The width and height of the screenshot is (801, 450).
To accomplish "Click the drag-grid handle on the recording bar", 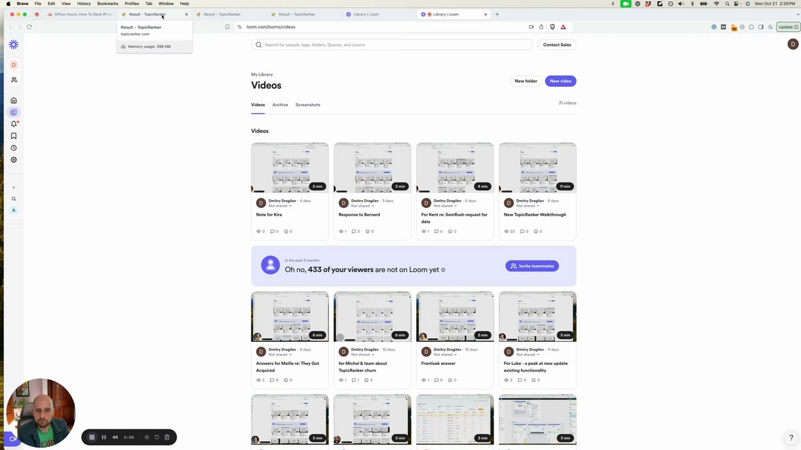I will 146,437.
